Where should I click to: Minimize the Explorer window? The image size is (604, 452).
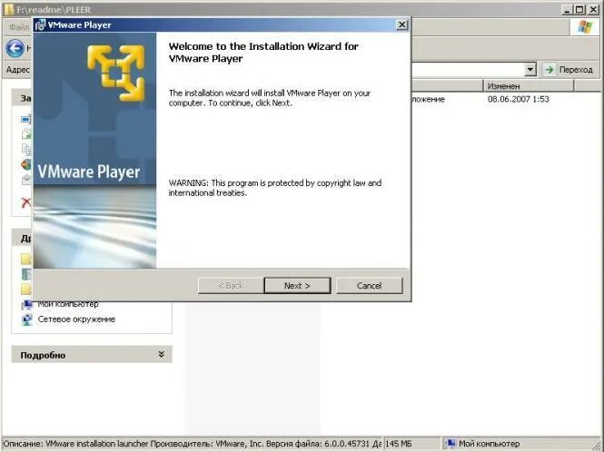[567, 9]
